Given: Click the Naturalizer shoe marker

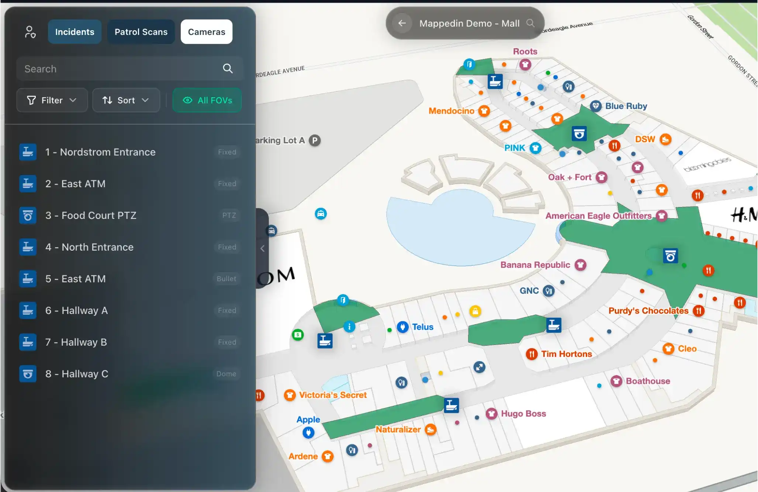Looking at the screenshot, I should (x=430, y=429).
